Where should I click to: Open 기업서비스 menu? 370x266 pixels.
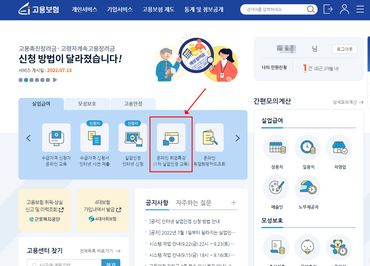pyautogui.click(x=120, y=9)
